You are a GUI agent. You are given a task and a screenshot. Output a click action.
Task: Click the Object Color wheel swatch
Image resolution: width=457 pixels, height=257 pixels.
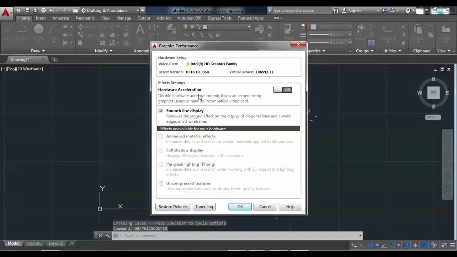tap(303, 26)
